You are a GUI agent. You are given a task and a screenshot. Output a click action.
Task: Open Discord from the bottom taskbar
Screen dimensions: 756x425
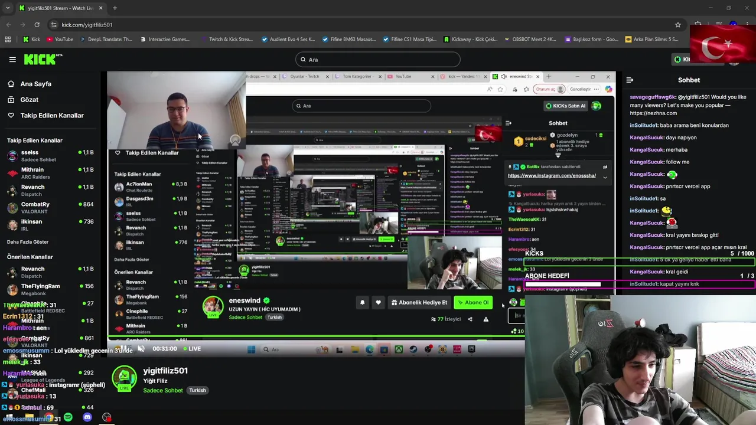pos(87,417)
